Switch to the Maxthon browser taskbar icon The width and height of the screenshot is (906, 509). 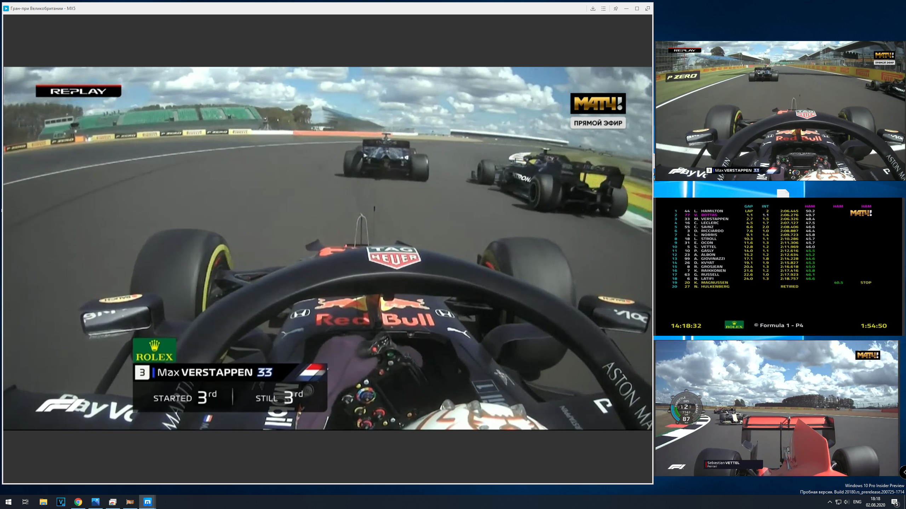coord(148,502)
